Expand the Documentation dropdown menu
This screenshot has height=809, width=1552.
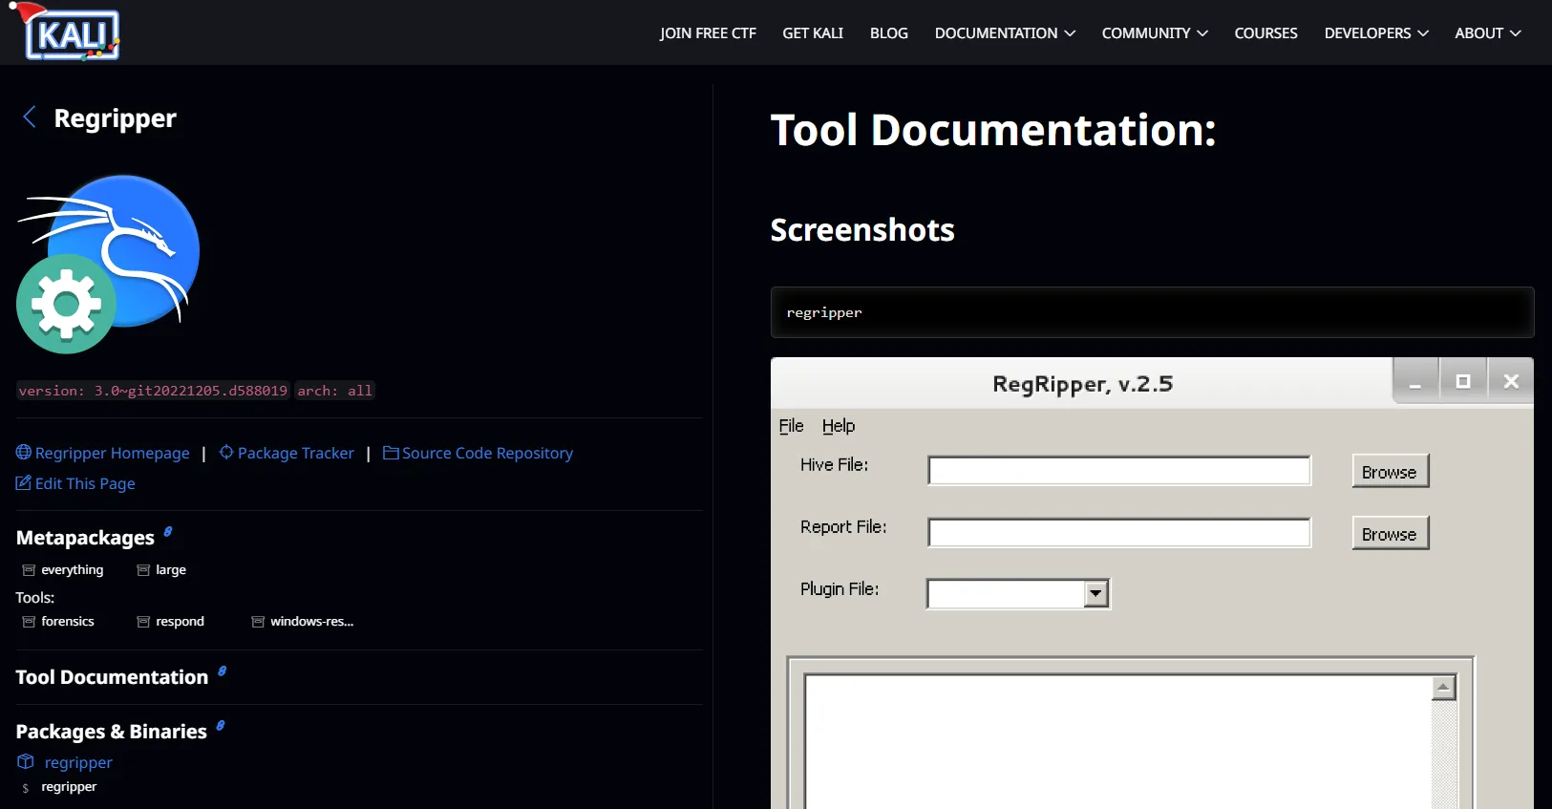[x=1005, y=32]
